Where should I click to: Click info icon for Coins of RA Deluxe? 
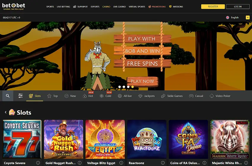[x=204, y=163]
